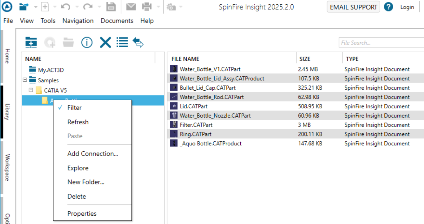Select the My.ACT3D tree item
Viewport: 424px width, 224px height.
(x=51, y=70)
